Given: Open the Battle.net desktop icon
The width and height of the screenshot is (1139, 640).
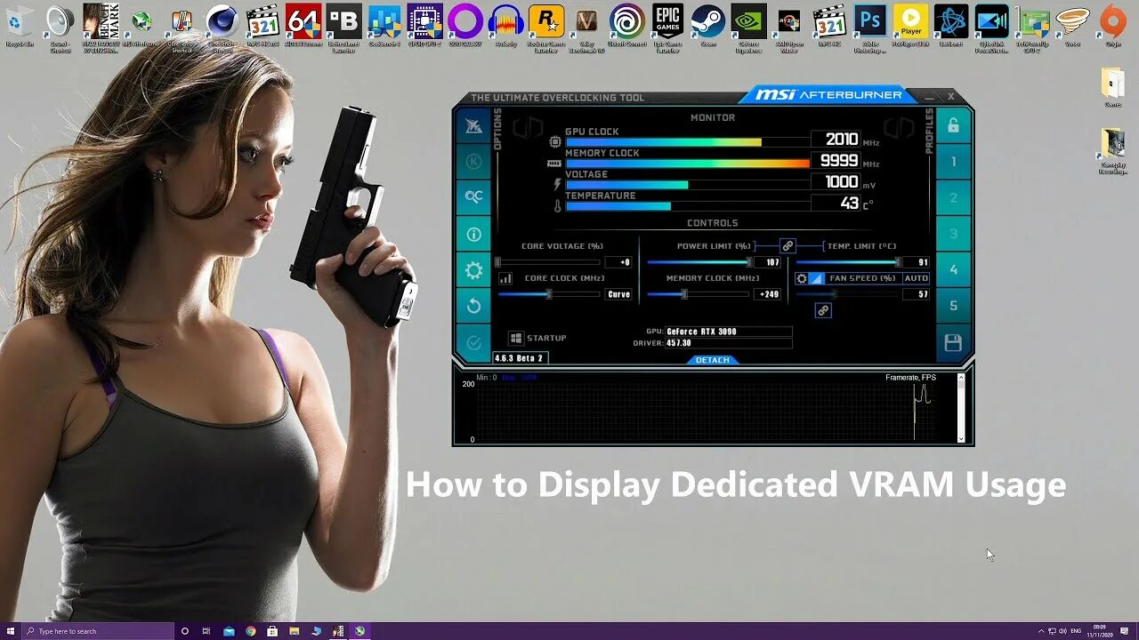Looking at the screenshot, I should [x=951, y=25].
